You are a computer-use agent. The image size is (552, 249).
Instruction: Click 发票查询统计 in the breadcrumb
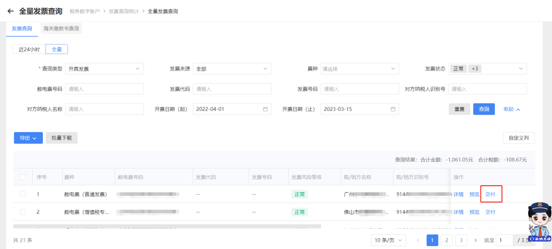click(124, 11)
